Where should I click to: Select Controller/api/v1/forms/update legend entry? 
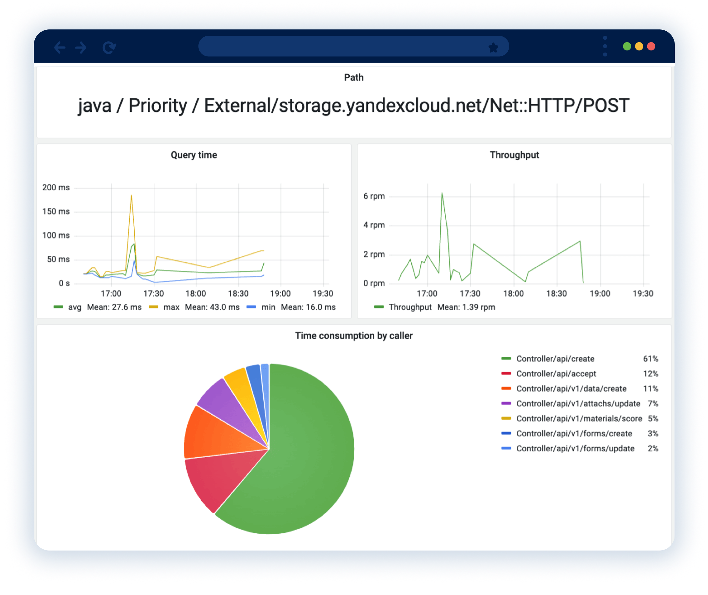[x=575, y=448]
